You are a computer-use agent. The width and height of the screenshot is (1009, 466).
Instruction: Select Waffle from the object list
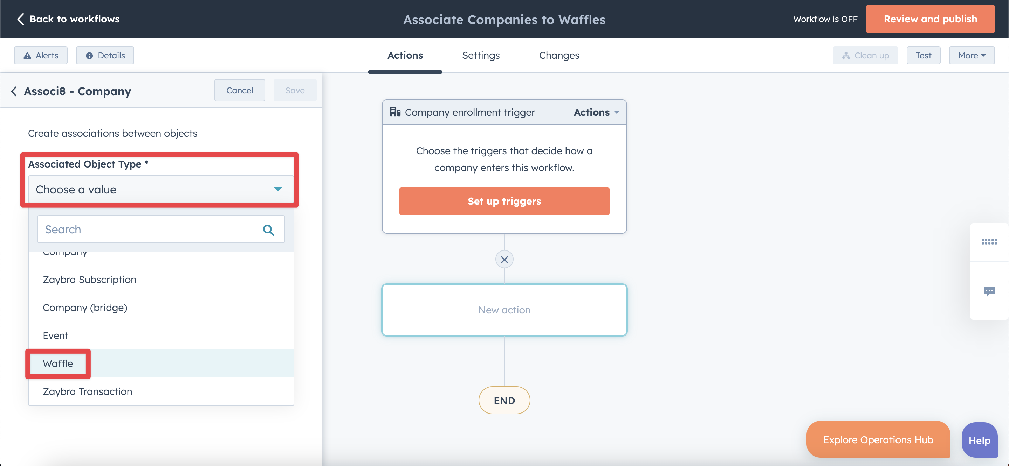click(x=58, y=363)
